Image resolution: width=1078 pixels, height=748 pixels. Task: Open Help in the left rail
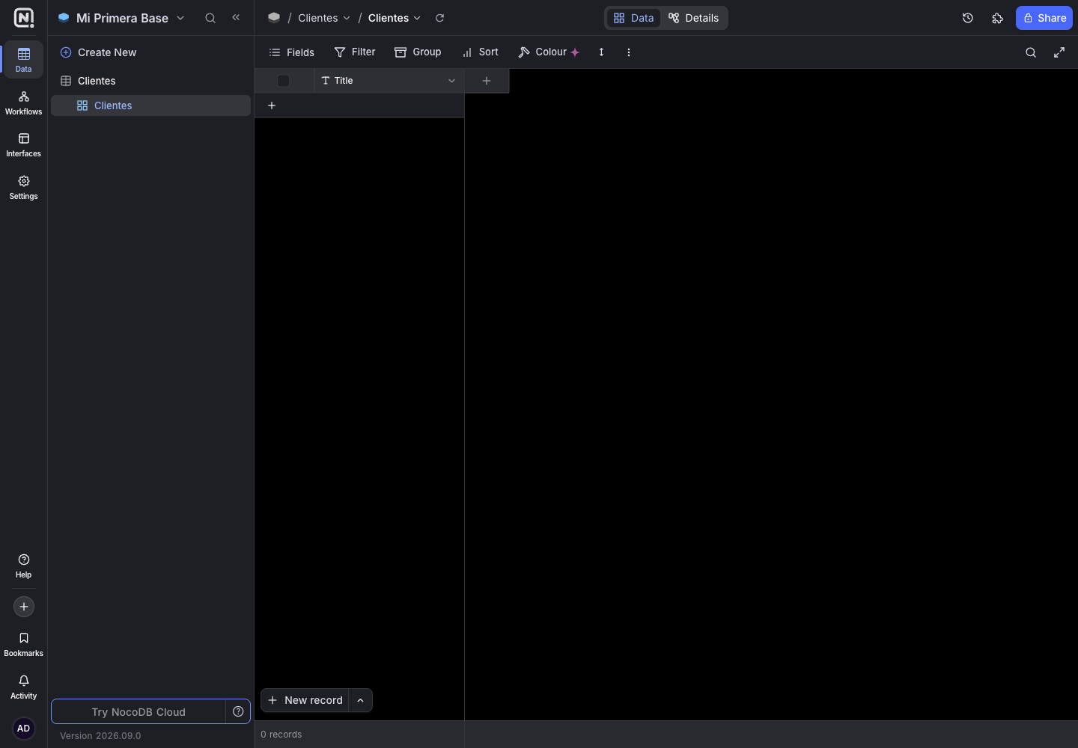click(24, 566)
